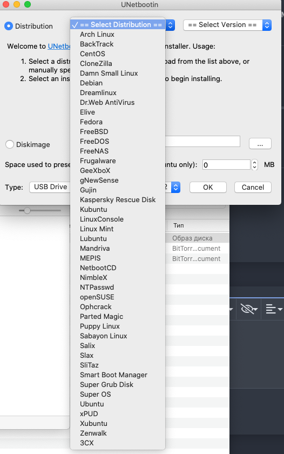Image resolution: width=284 pixels, height=454 pixels.
Task: Choose NimbleX from the list
Action: pos(118,278)
